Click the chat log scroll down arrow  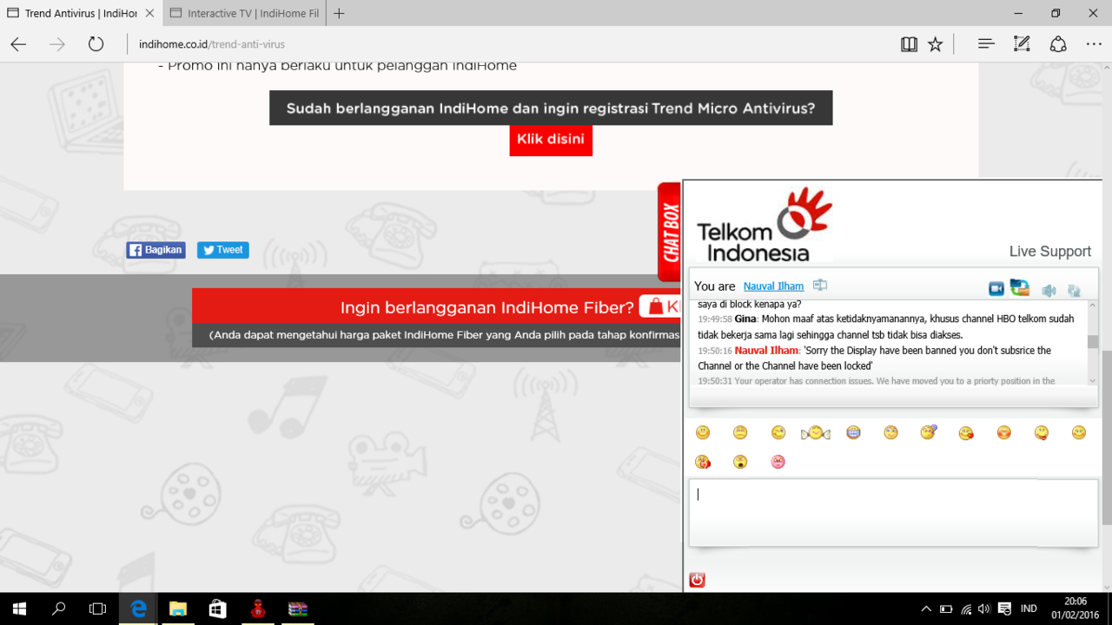pyautogui.click(x=1093, y=380)
